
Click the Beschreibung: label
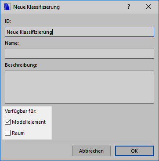point(21,65)
